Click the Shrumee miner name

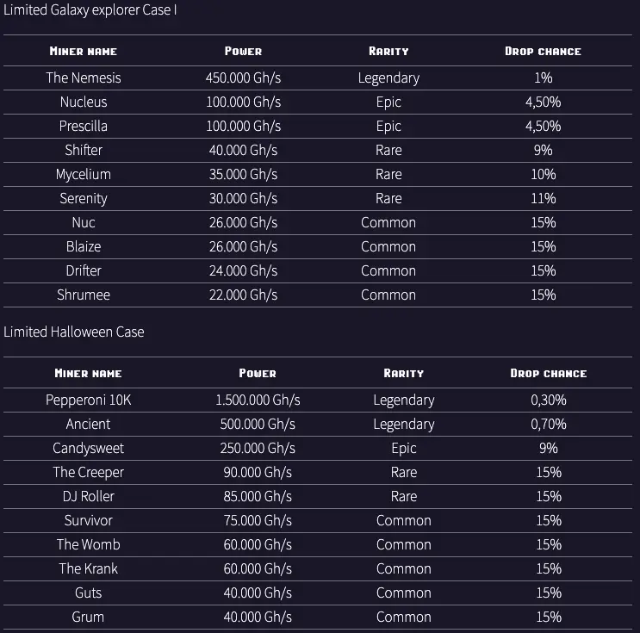[x=84, y=295]
